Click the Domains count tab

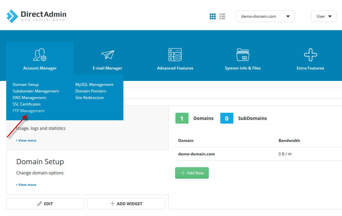coord(197,118)
